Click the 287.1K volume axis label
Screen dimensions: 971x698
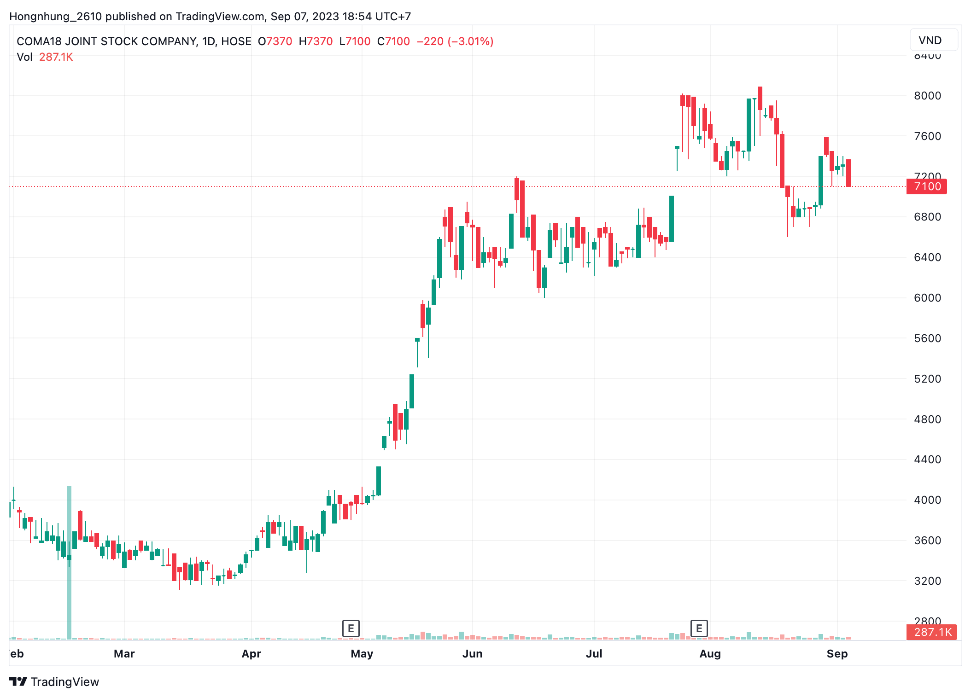tap(932, 632)
